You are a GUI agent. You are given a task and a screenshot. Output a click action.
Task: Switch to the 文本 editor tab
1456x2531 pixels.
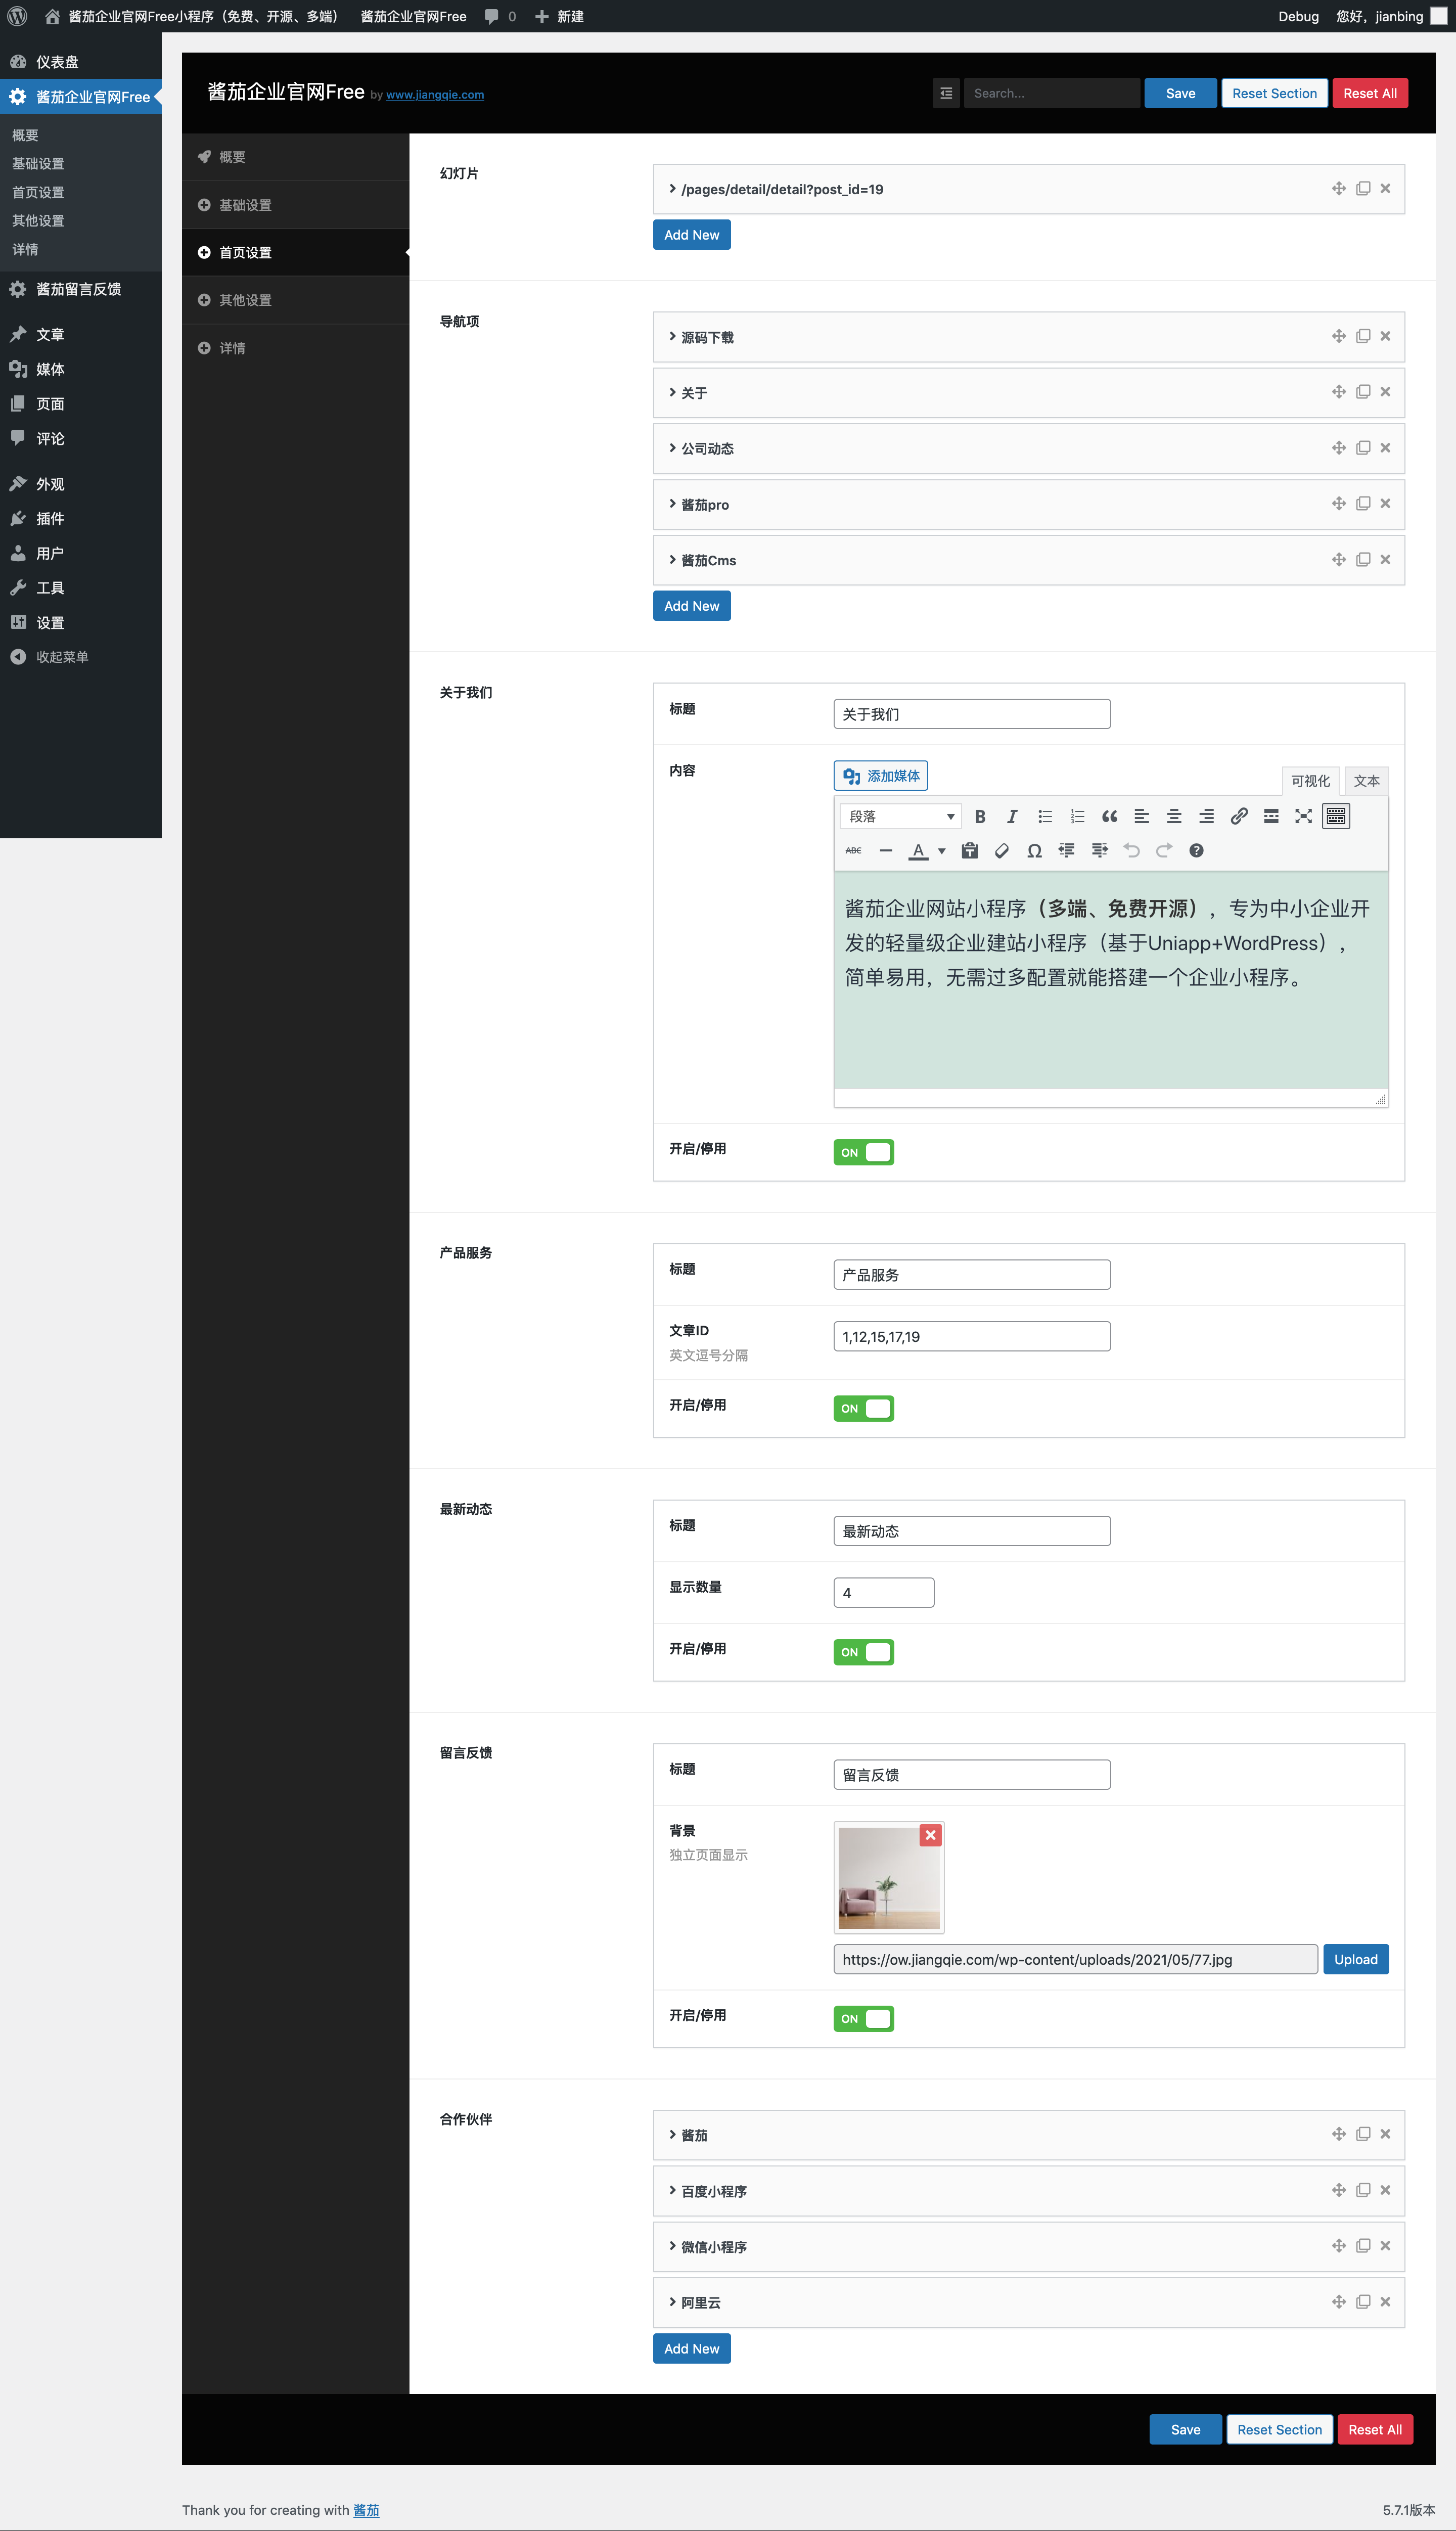(1366, 780)
